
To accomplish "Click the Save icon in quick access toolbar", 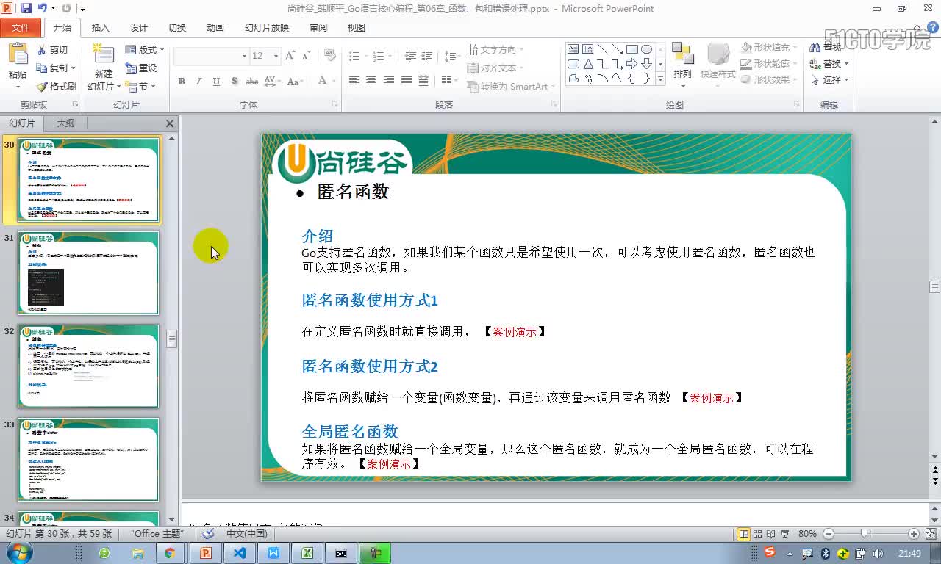I will click(26, 8).
